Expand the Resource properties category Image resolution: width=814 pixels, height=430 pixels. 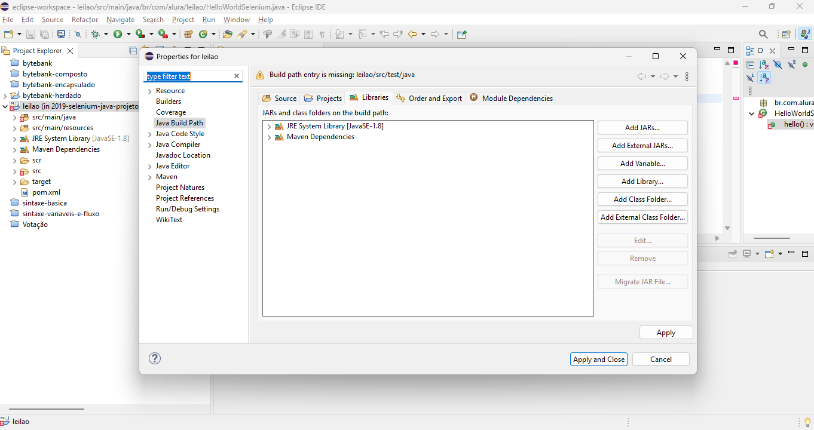149,91
